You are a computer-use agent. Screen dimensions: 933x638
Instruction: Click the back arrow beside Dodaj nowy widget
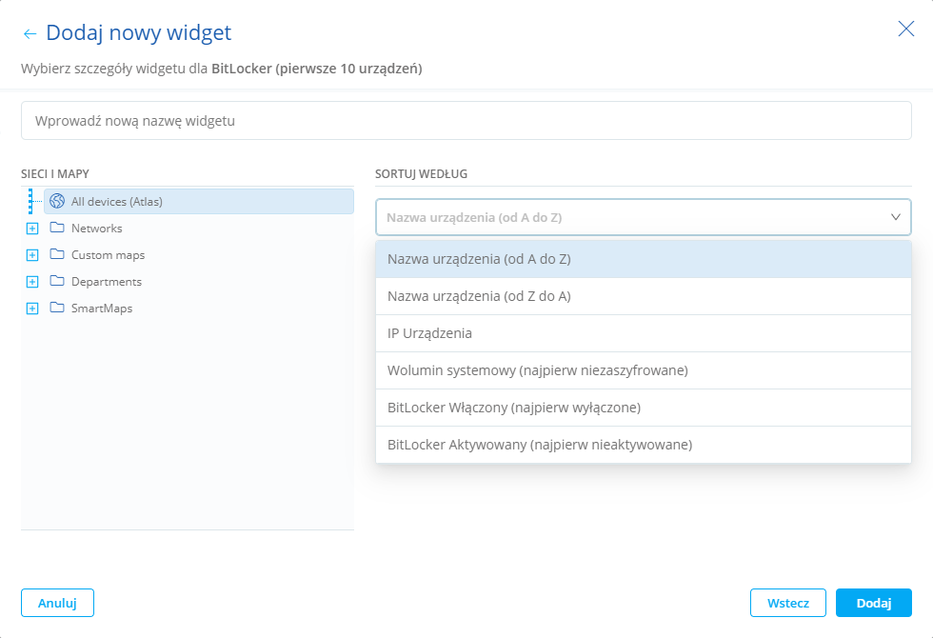tap(28, 32)
